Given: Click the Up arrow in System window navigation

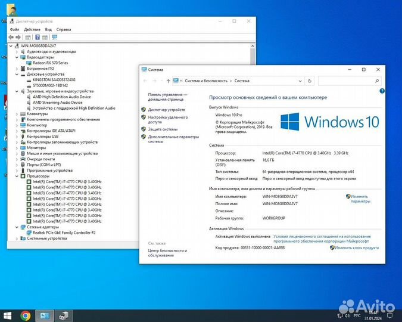Looking at the screenshot, I should [168, 81].
